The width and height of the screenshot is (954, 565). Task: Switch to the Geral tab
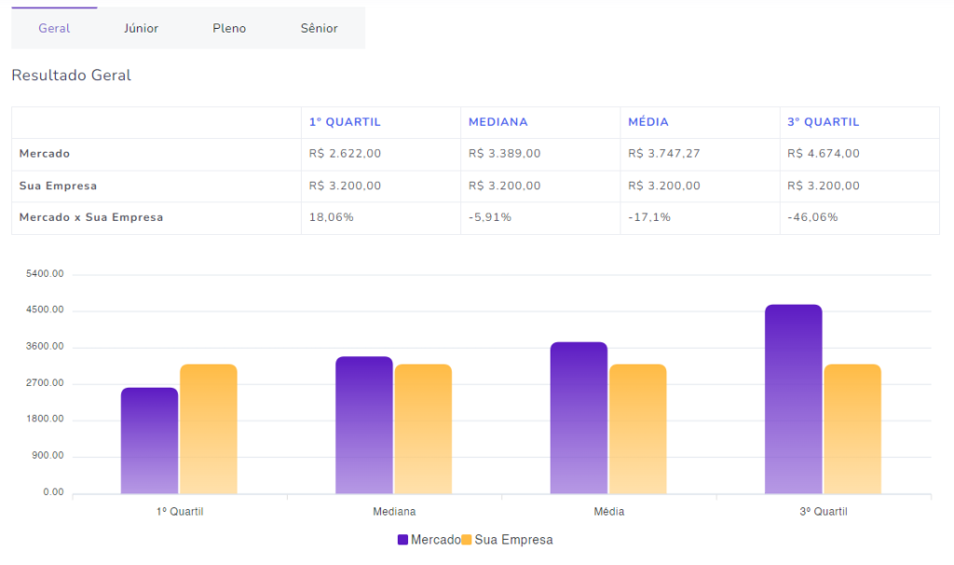[54, 28]
